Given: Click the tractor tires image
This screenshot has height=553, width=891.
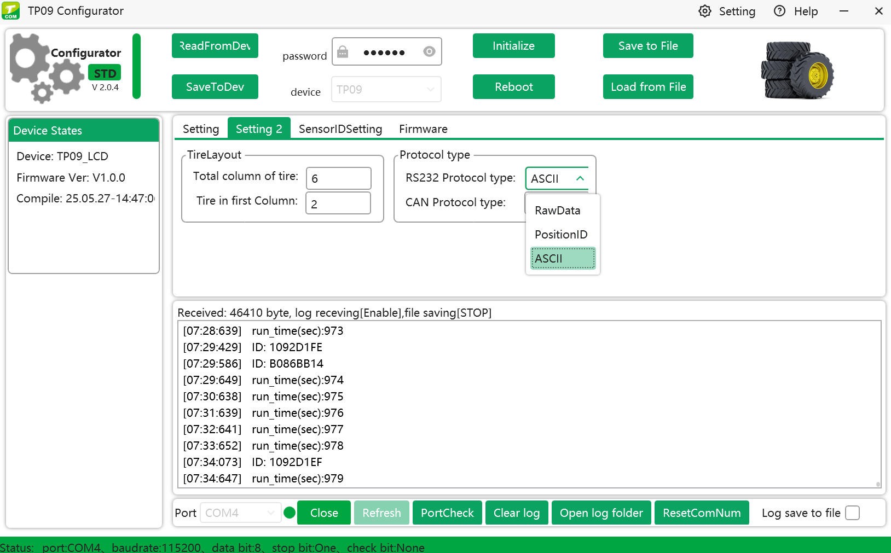Looking at the screenshot, I should tap(797, 71).
